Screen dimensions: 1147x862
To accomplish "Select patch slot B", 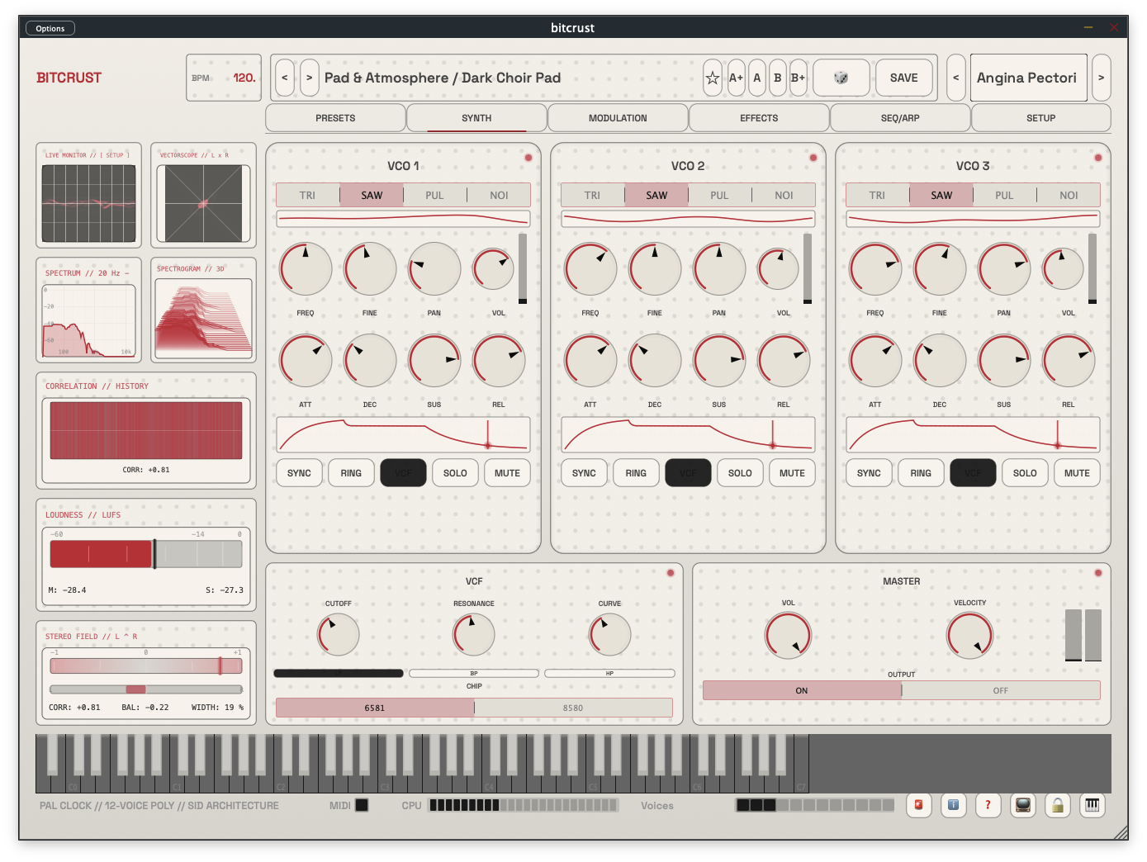I will [x=777, y=78].
